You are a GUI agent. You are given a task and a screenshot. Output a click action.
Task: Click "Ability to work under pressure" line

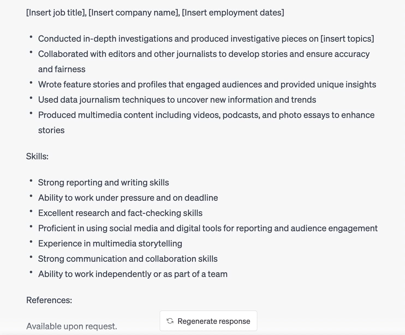tap(128, 198)
